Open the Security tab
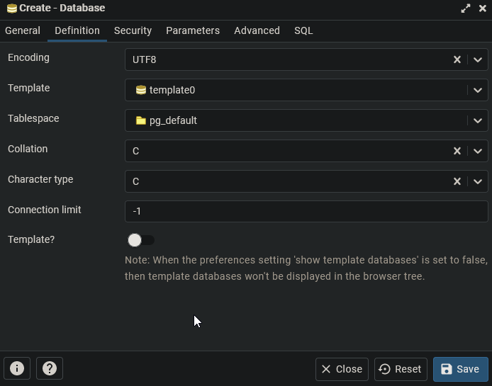 click(x=133, y=30)
